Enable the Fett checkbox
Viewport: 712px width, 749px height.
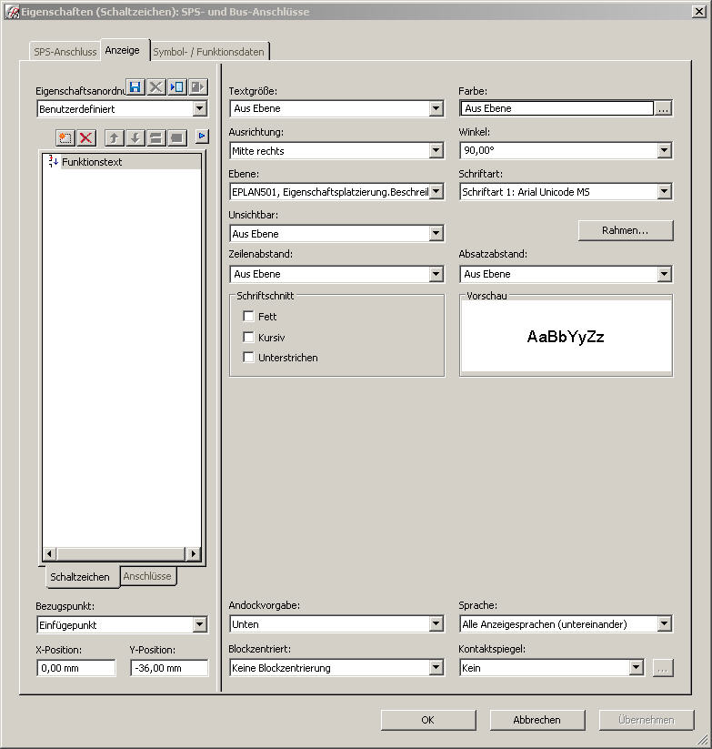coord(248,316)
